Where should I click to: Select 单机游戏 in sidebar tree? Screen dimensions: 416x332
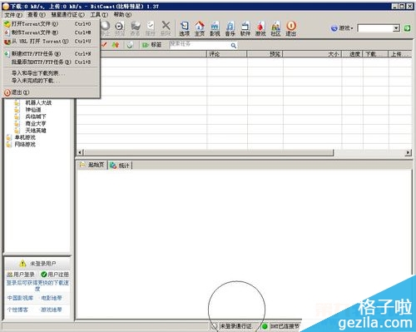click(25, 137)
